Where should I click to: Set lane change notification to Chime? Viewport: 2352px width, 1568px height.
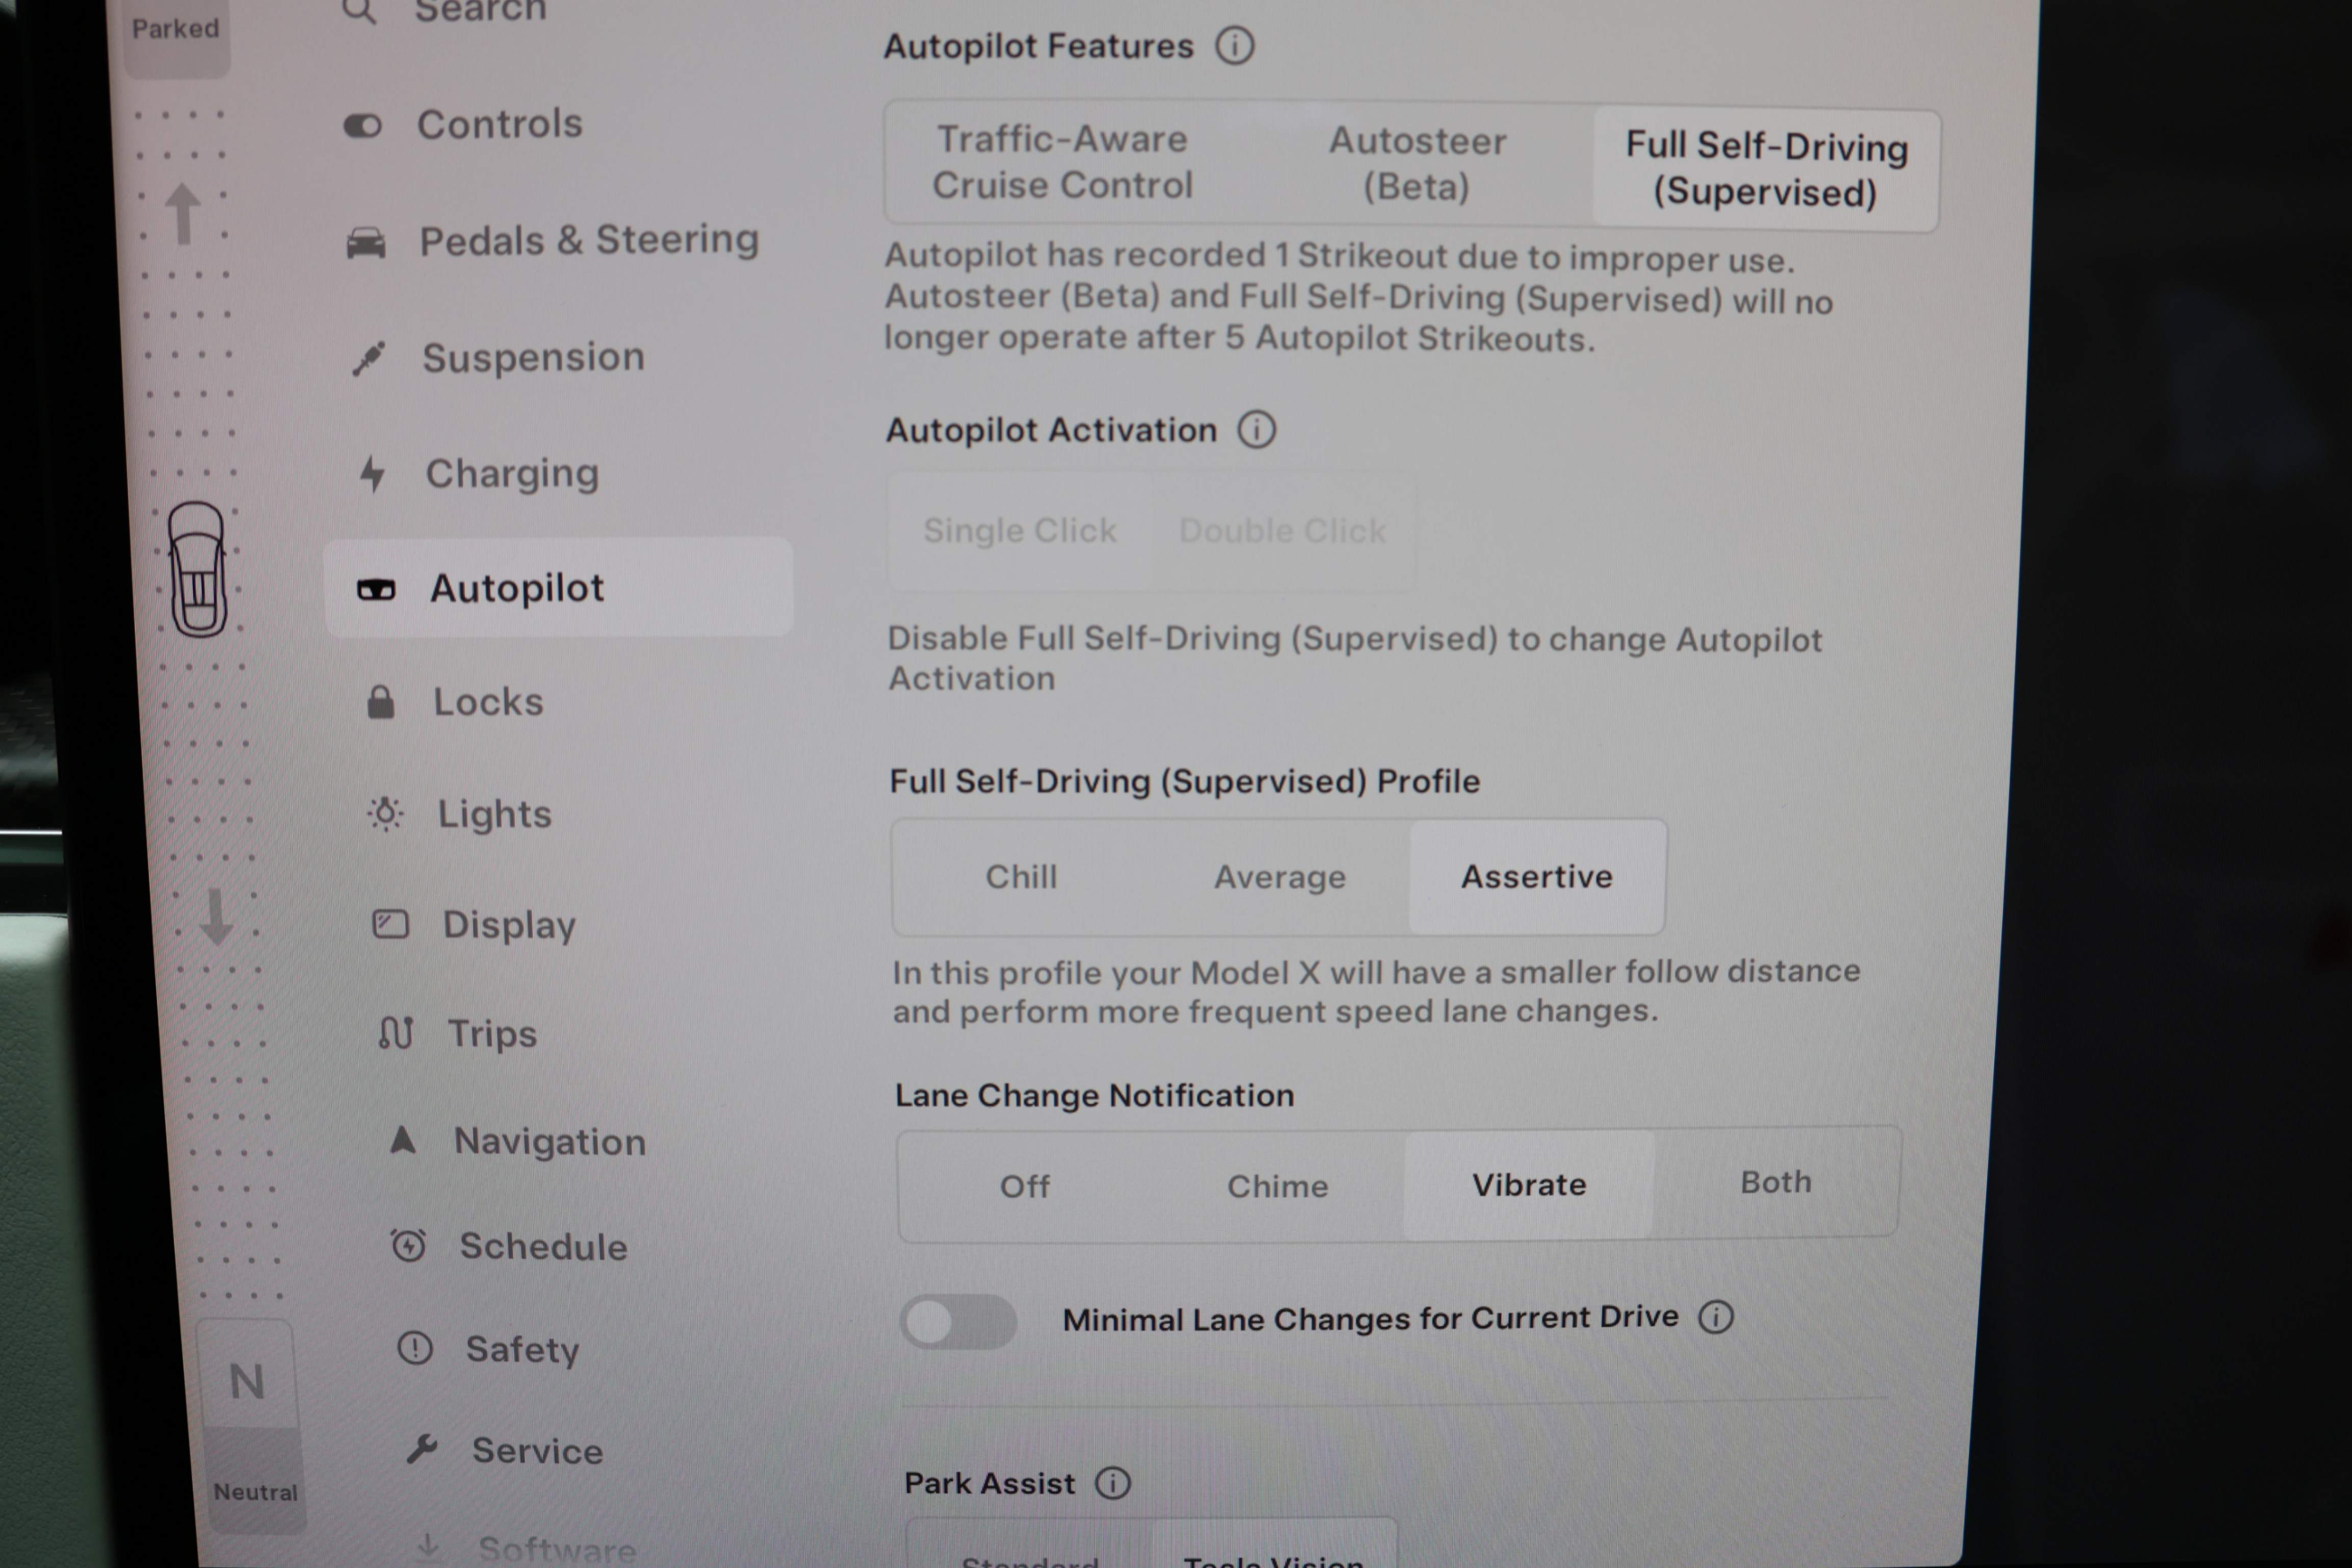coord(1277,1186)
